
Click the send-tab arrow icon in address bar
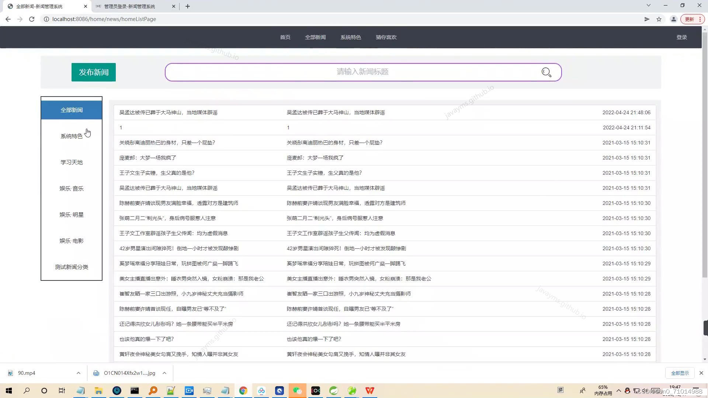pyautogui.click(x=647, y=19)
